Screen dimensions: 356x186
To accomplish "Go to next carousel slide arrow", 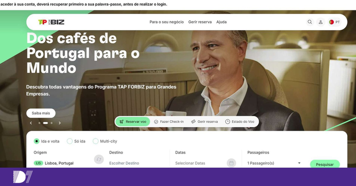I will pos(60,123).
